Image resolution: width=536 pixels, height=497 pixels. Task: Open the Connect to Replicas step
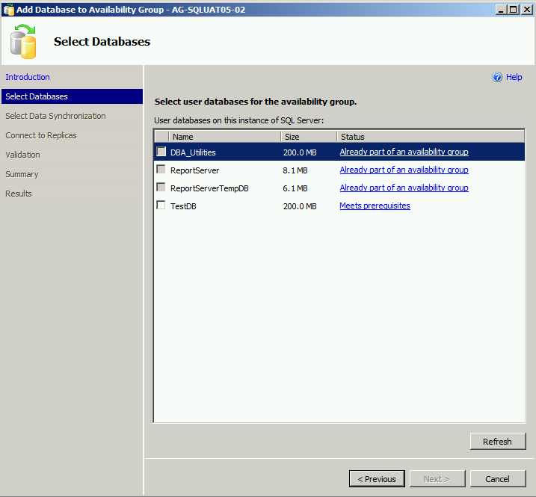point(41,135)
